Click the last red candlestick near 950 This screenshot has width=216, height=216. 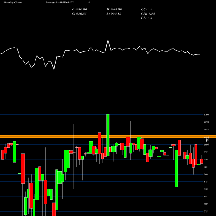(202, 161)
